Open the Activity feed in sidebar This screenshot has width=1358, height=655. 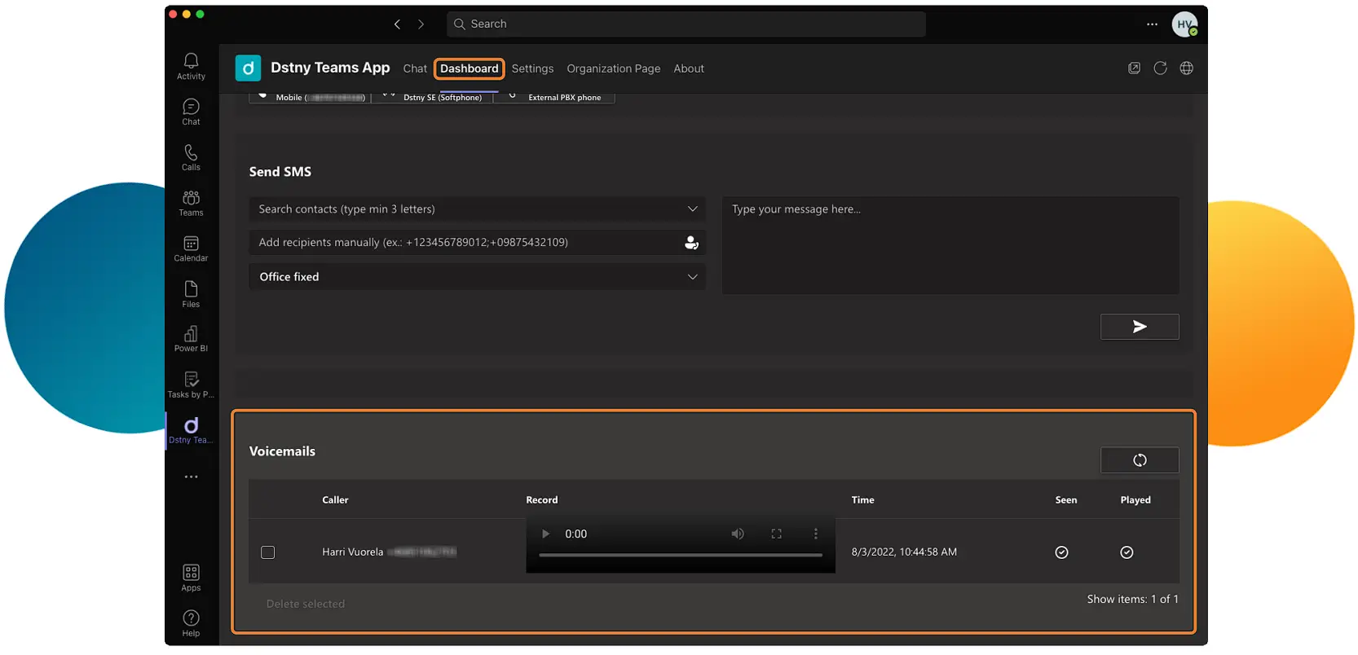191,66
